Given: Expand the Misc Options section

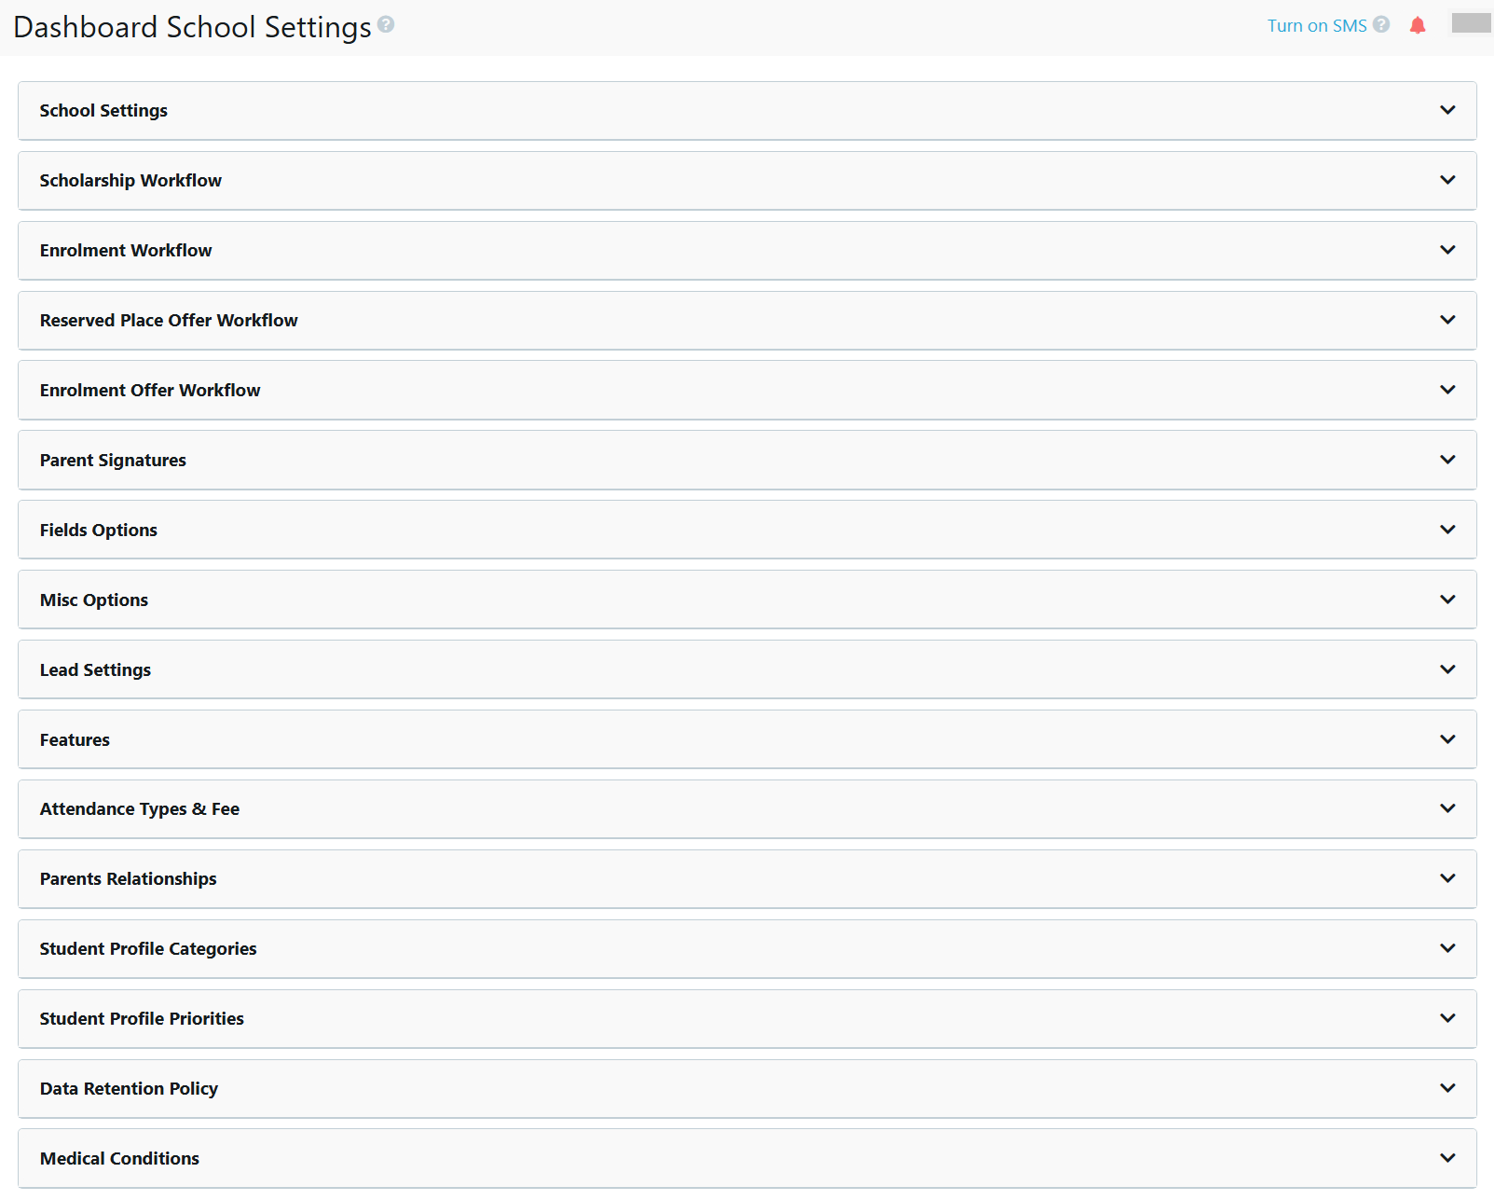Looking at the screenshot, I should coord(1447,599).
